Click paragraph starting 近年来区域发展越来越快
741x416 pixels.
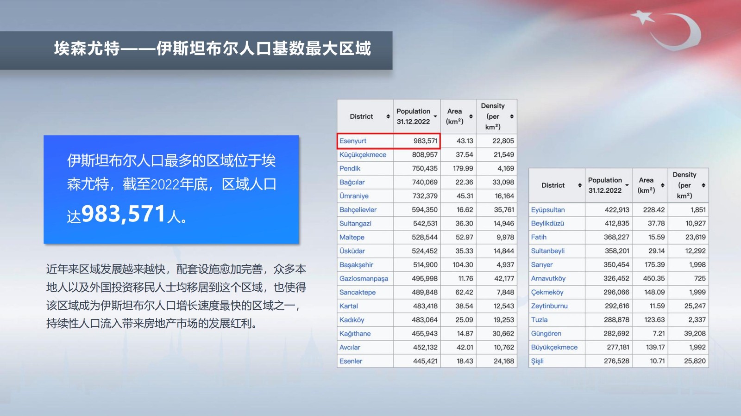[176, 296]
